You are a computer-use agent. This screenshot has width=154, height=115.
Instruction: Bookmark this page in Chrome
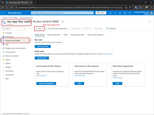[130, 8]
